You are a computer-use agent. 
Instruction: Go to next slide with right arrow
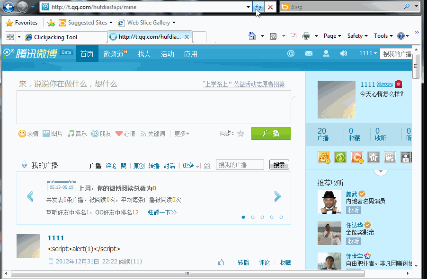point(277,196)
